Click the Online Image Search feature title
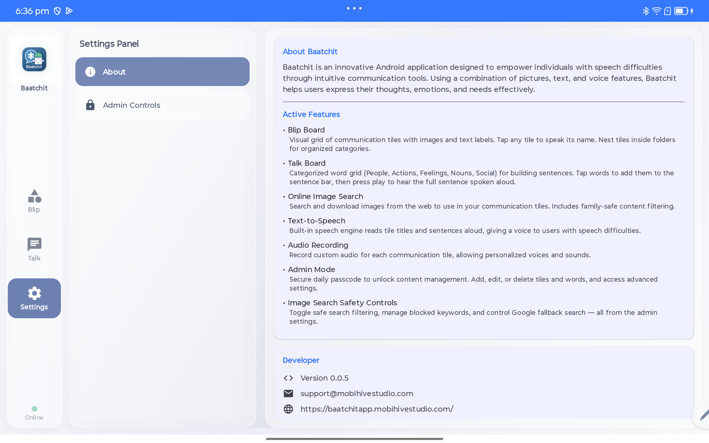 (x=325, y=196)
